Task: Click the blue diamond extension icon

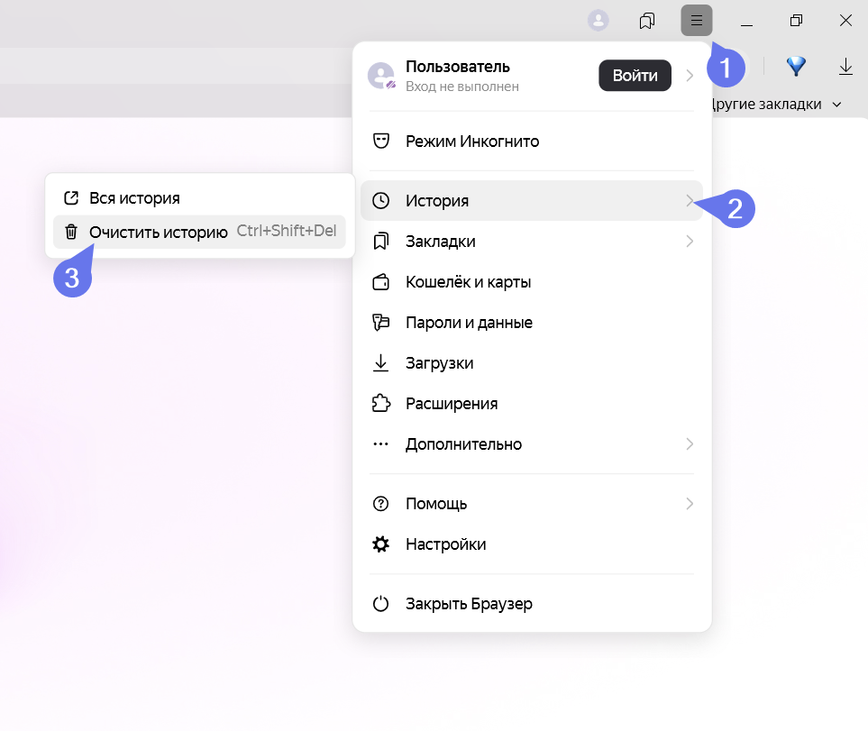Action: pos(795,66)
